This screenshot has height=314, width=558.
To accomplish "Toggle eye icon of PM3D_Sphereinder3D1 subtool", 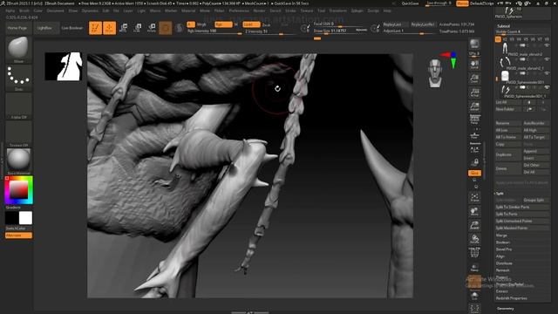I will click(547, 73).
